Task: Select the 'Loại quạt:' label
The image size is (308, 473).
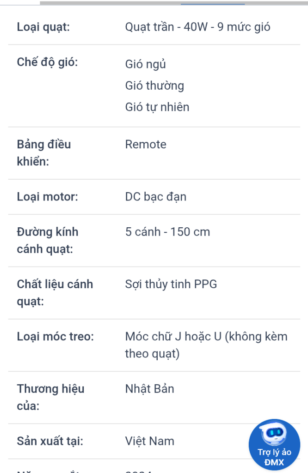Action: [43, 27]
